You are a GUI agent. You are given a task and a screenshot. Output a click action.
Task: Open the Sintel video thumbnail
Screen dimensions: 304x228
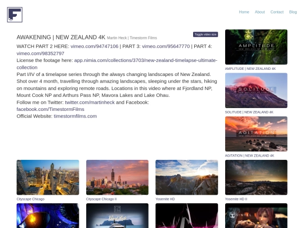tap(256, 216)
